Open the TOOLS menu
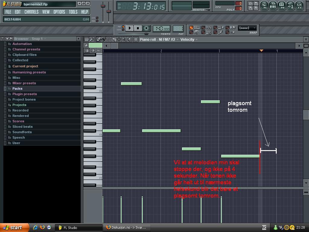 click(73, 12)
